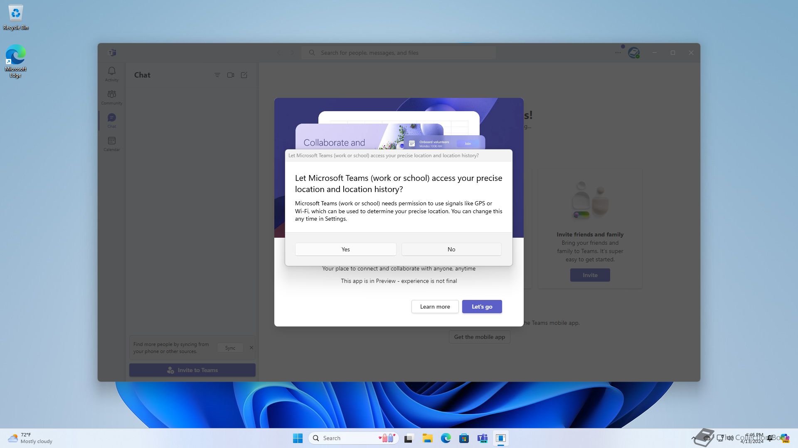This screenshot has height=448, width=798.
Task: Select the Chat icon in Teams sidebar
Action: click(x=111, y=121)
